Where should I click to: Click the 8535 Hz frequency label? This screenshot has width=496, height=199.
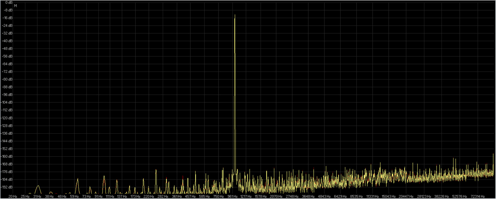click(x=356, y=196)
